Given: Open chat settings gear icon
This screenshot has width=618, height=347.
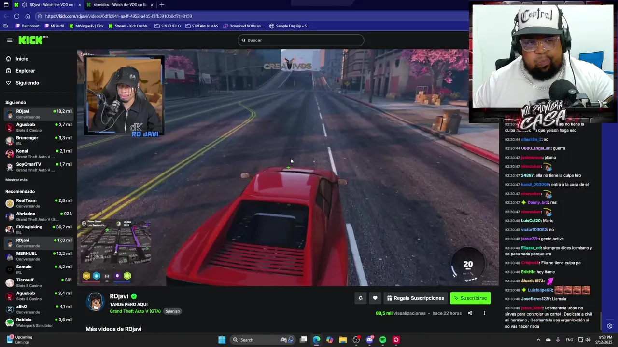Looking at the screenshot, I should point(610,326).
